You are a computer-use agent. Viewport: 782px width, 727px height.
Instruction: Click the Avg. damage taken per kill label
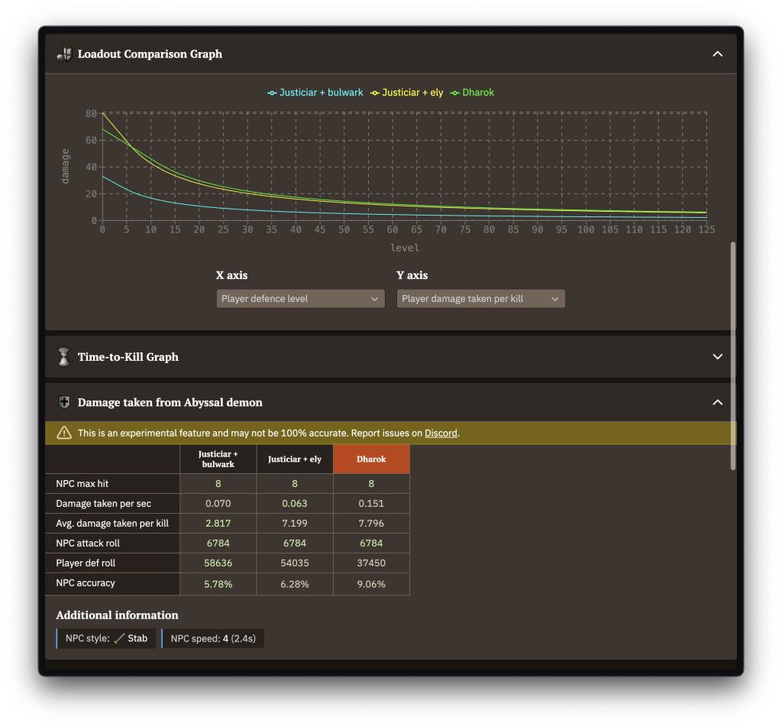[x=112, y=524]
